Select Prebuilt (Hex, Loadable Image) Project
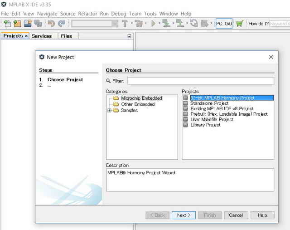Viewport: 290px width, 230px height. pos(229,114)
